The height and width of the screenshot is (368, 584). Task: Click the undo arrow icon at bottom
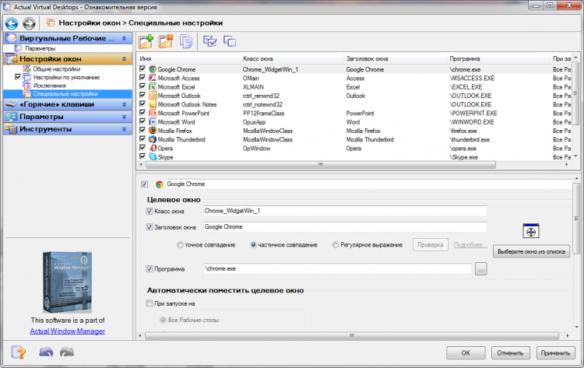pyautogui.click(x=46, y=352)
